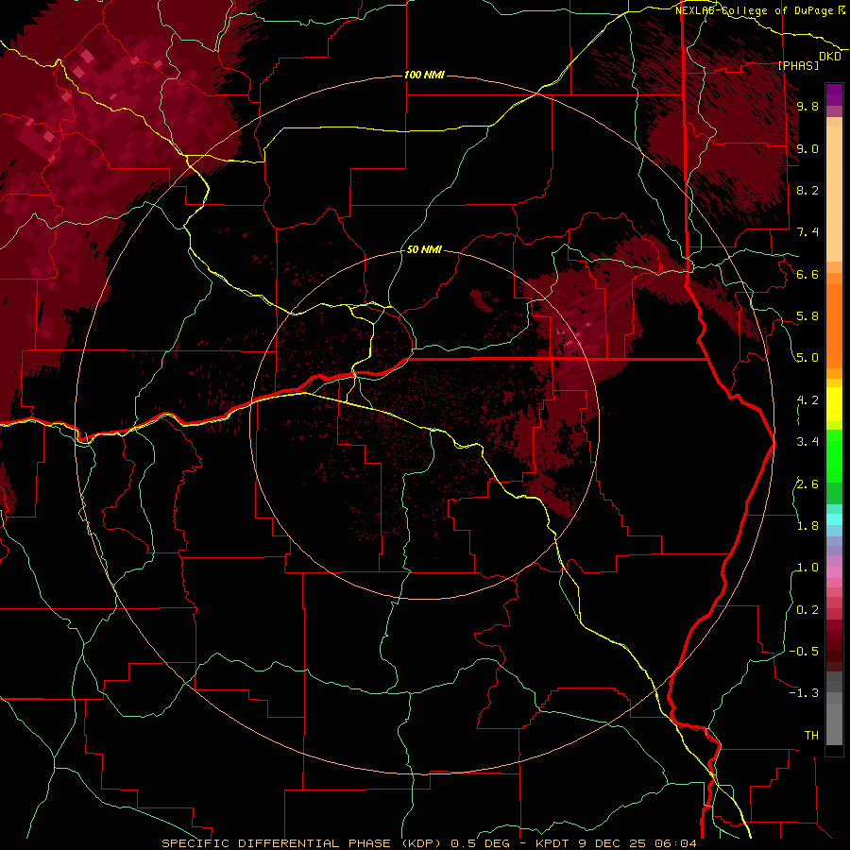Click the 9.0 color scale value
Viewport: 850px width, 850px height.
pyautogui.click(x=807, y=148)
